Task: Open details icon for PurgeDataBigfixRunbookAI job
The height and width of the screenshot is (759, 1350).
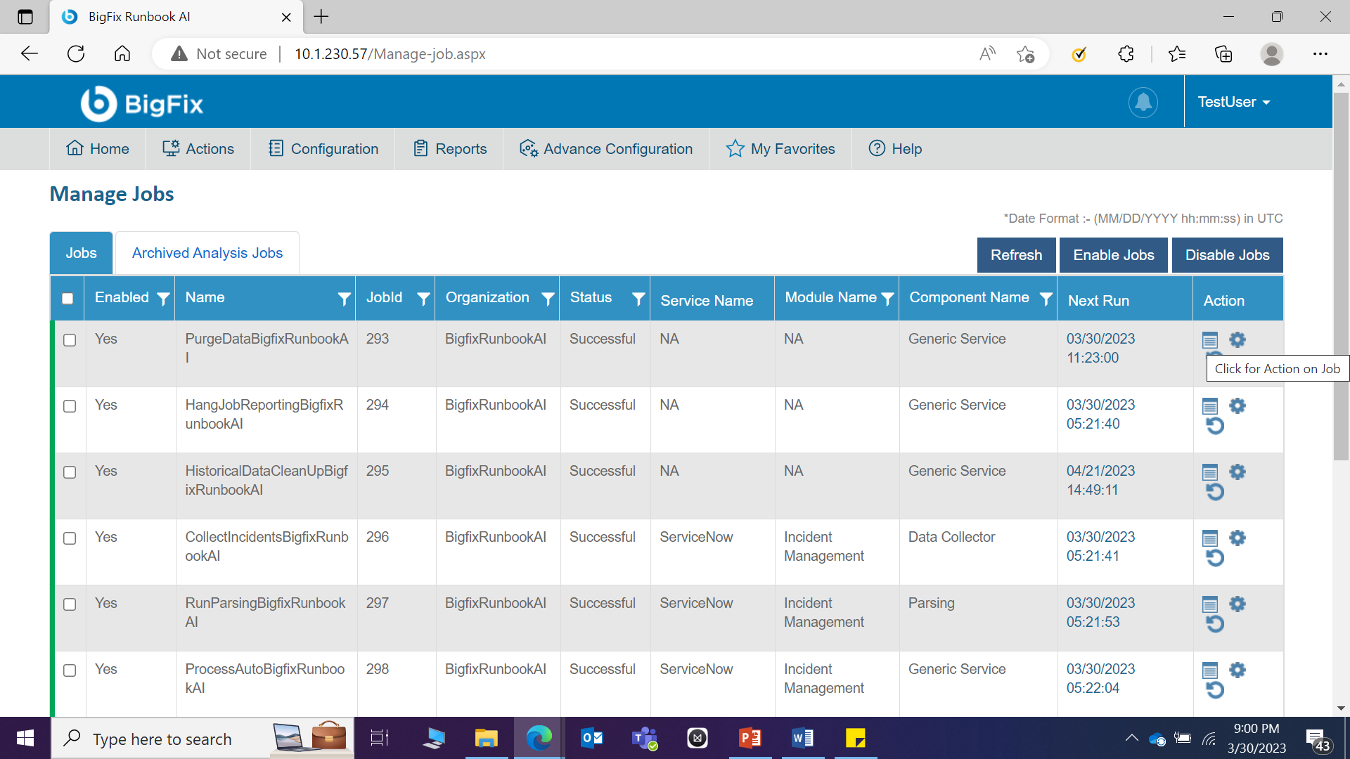Action: [1209, 341]
